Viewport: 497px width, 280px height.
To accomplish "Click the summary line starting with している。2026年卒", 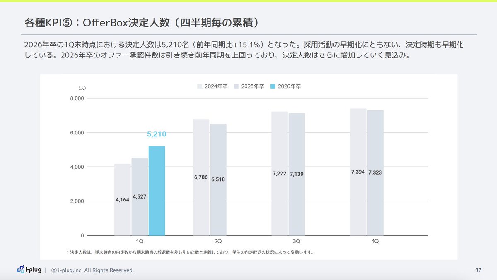I will (x=217, y=55).
